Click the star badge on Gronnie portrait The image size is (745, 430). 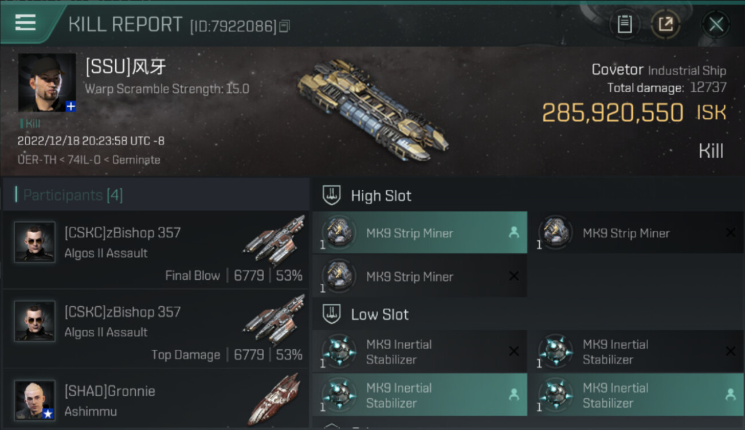pyautogui.click(x=48, y=414)
